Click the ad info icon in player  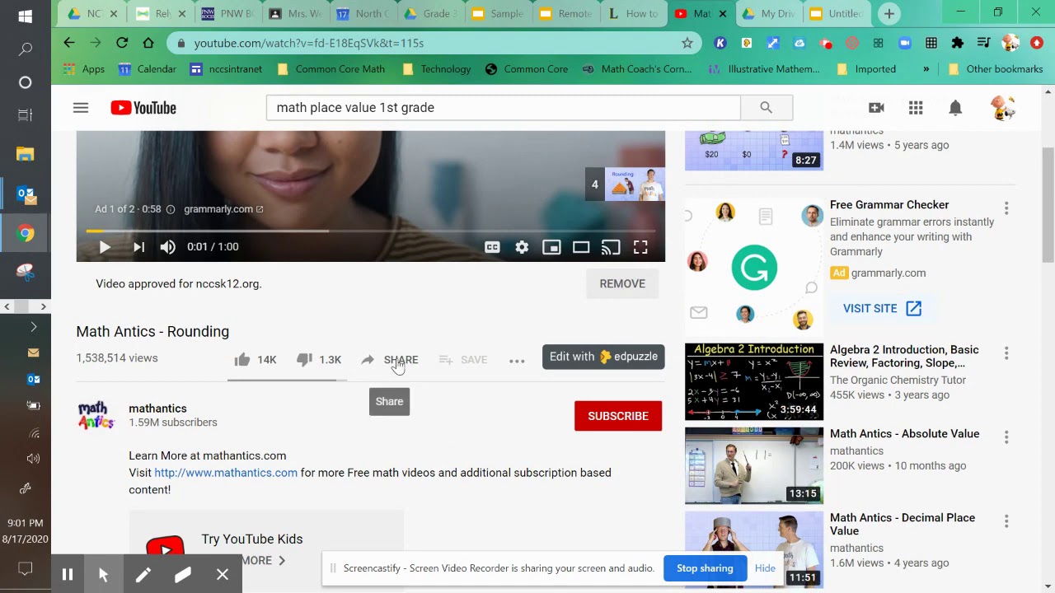(171, 209)
